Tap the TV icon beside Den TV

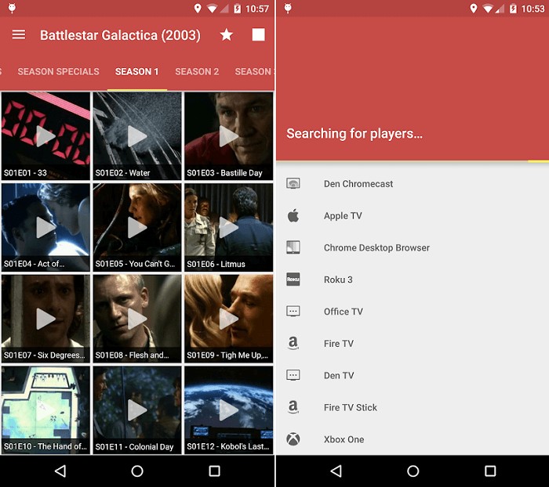(x=293, y=375)
